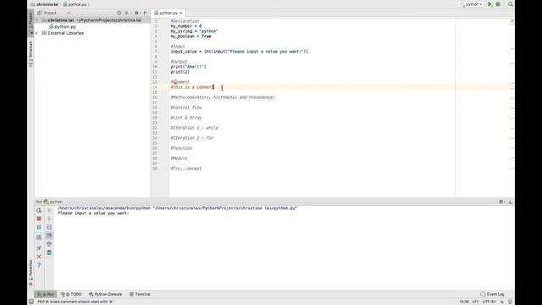Click the '#Function' comment line

(181, 148)
